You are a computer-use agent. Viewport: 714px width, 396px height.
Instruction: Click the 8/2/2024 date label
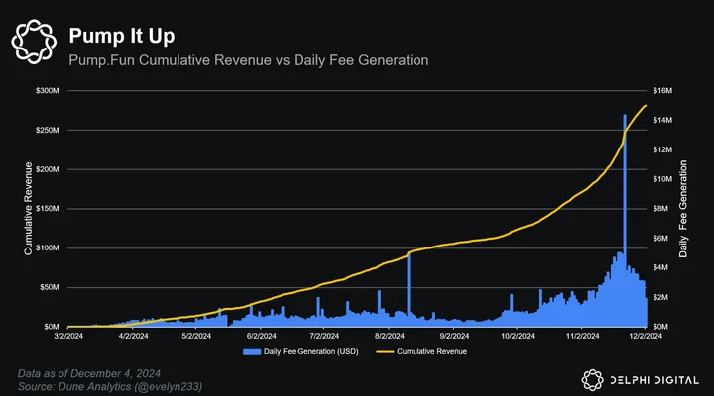(x=390, y=336)
